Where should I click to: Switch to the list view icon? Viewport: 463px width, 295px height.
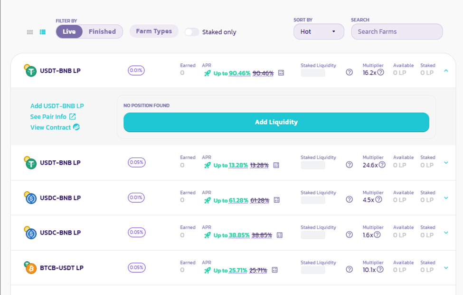tap(43, 32)
